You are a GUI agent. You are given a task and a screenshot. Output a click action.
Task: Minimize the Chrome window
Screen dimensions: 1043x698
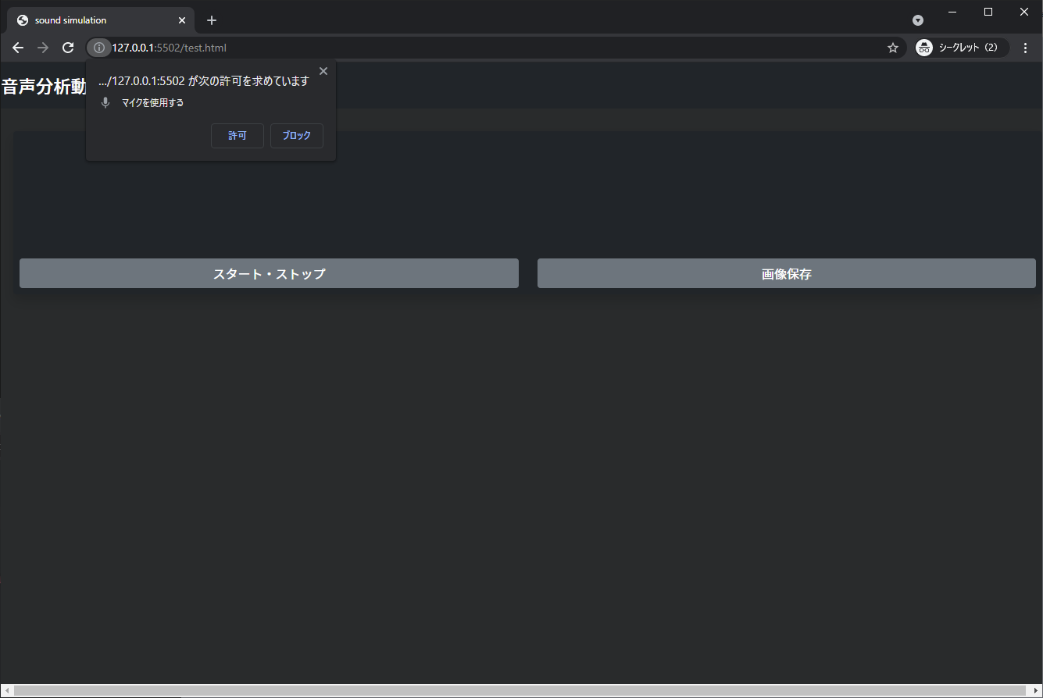pyautogui.click(x=952, y=12)
